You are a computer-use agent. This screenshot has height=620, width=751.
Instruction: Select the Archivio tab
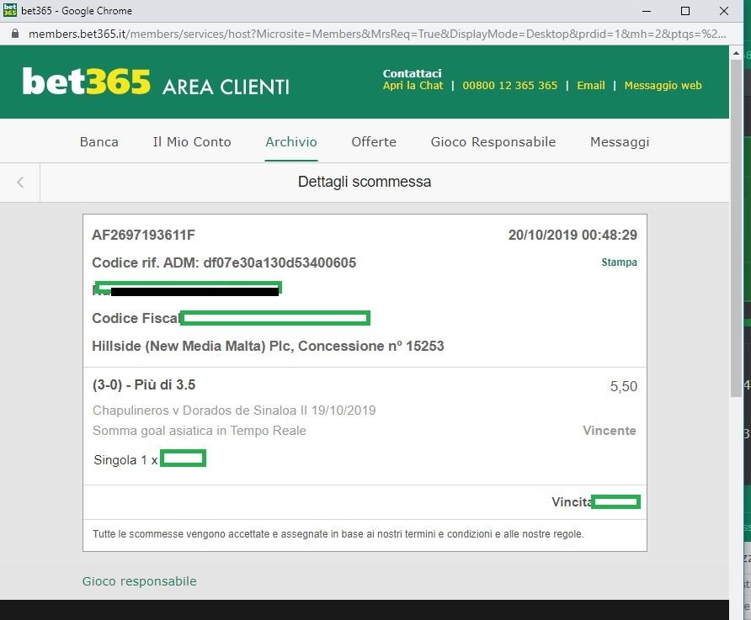[291, 141]
